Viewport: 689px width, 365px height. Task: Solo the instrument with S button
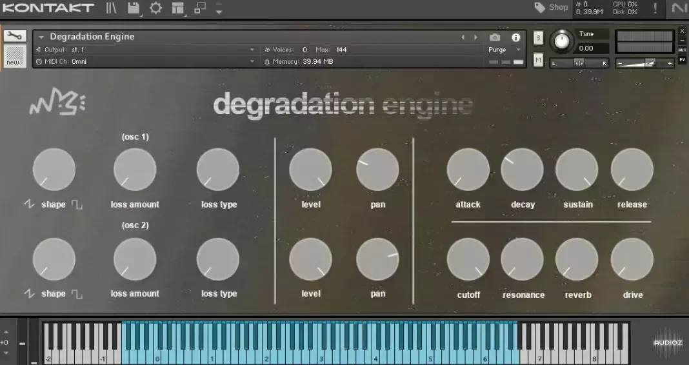click(x=538, y=38)
